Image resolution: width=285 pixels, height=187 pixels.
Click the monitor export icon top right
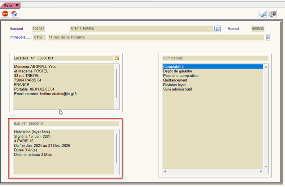point(263,14)
